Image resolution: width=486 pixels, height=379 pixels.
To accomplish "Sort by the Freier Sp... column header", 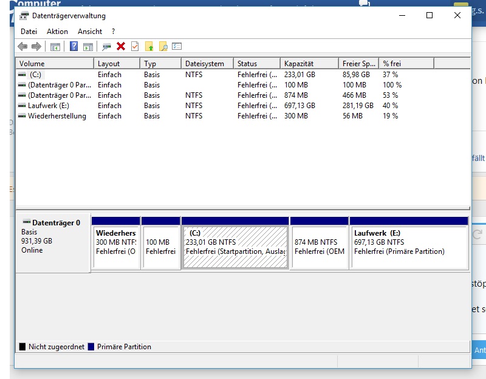I will (x=358, y=64).
